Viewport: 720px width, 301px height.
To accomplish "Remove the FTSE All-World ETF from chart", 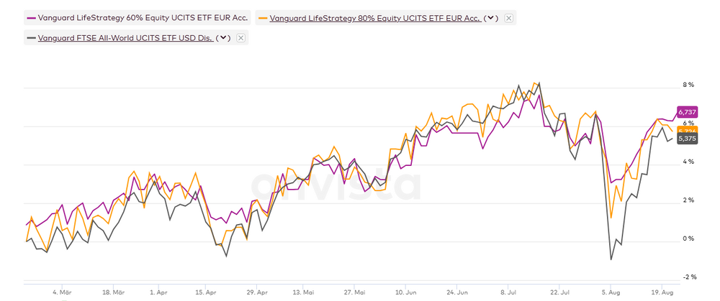I will (240, 38).
